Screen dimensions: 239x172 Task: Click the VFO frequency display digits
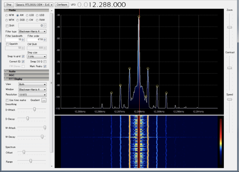(101, 5)
